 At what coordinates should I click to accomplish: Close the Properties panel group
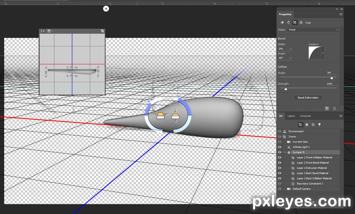coord(342,9)
